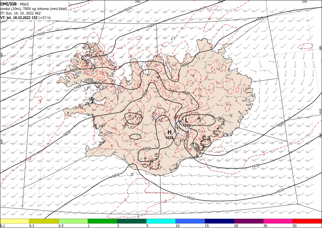Click the legend value 0.1
Screen dimensions: 322x228
point(2,226)
